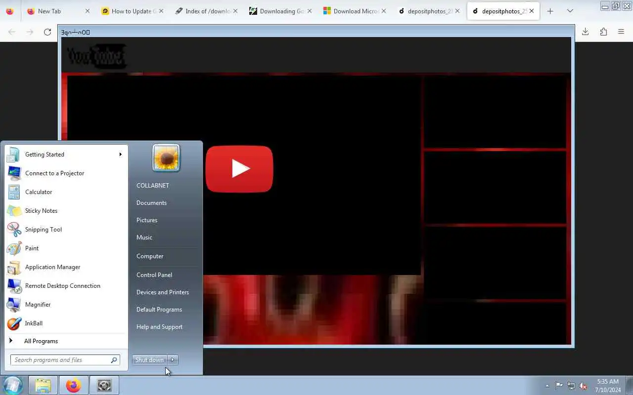Click the Windows Start orb
The width and height of the screenshot is (633, 395).
pos(13,385)
